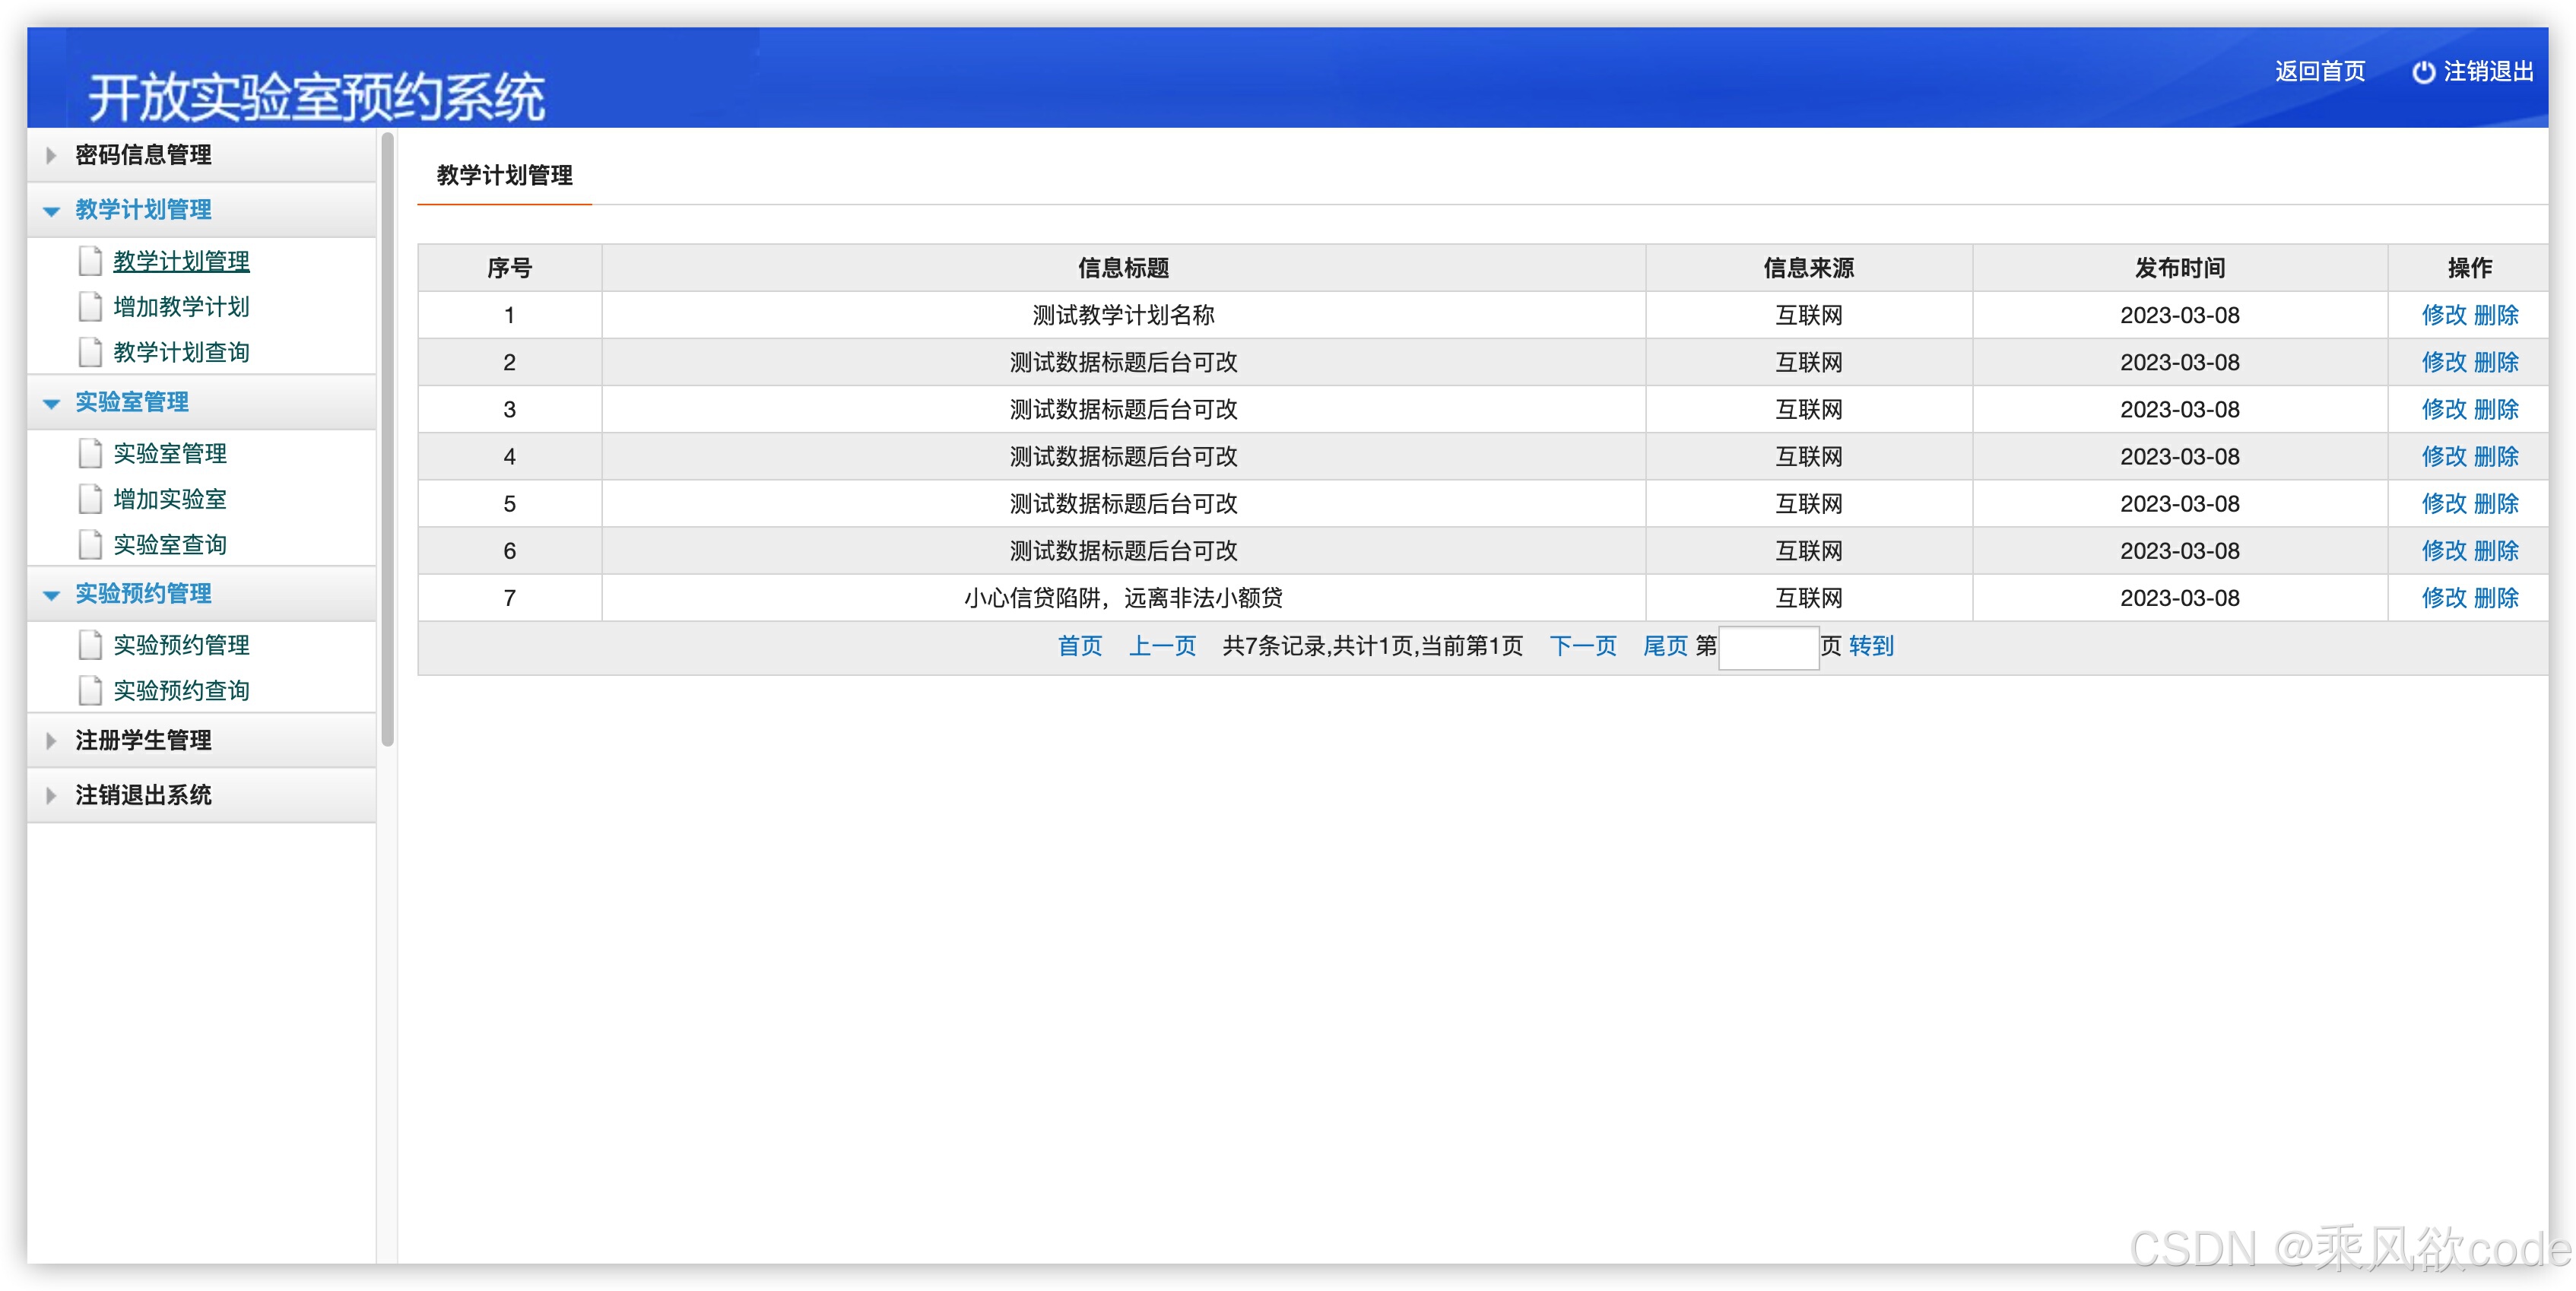This screenshot has height=1291, width=2576.
Task: Click document icon next to 教学计划查询
Action: [x=90, y=352]
